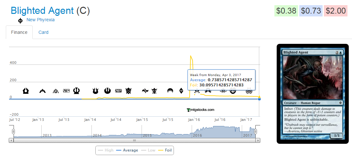Open the New Phyrexia set link
The width and height of the screenshot is (352, 157).
tap(40, 20)
